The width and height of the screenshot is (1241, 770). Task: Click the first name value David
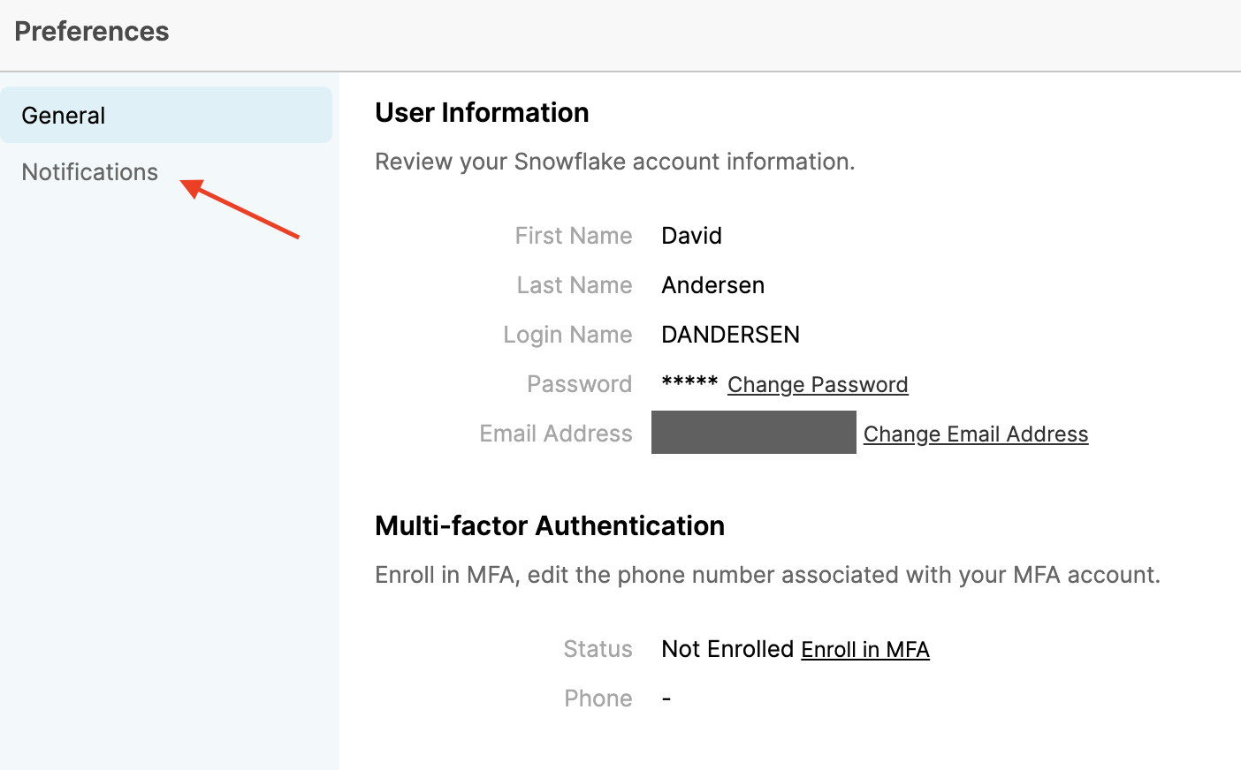tap(691, 236)
